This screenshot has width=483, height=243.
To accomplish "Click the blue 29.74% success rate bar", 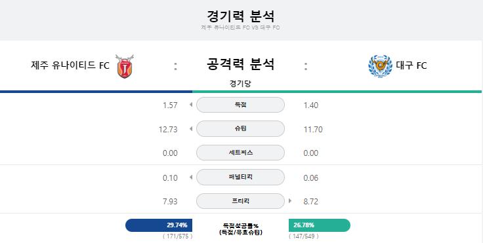I will pyautogui.click(x=159, y=225).
